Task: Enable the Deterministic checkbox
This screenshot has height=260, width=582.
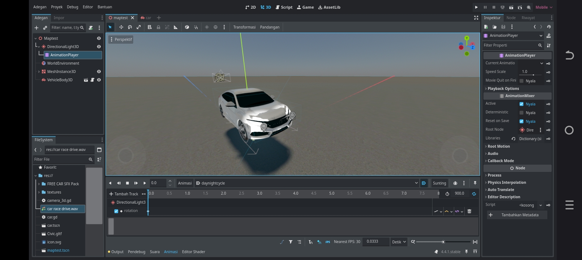Action: tap(521, 113)
